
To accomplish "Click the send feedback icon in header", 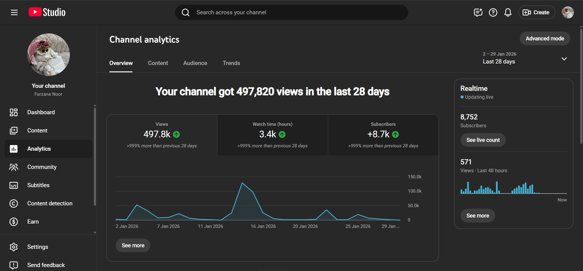I will pyautogui.click(x=478, y=12).
